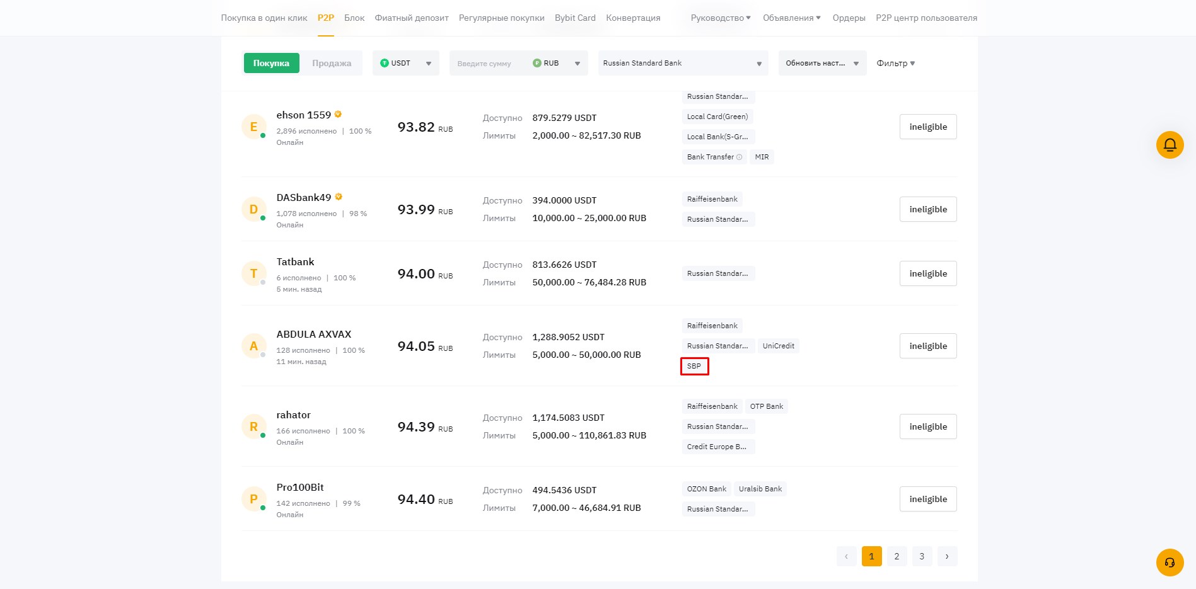
Task: Open Tatbank merchant profile name
Action: pyautogui.click(x=295, y=261)
